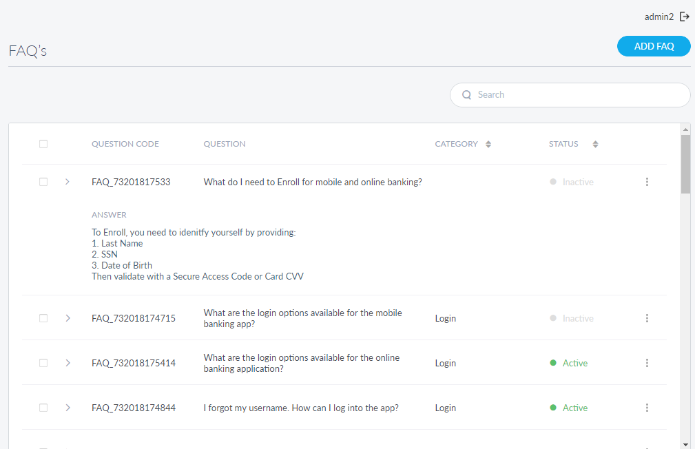695x449 pixels.
Task: Expand the forgot username question row
Action: [68, 408]
